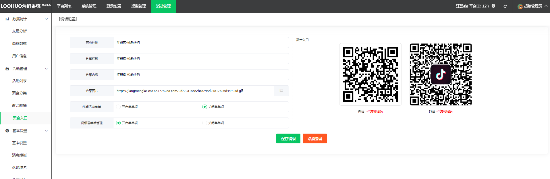The width and height of the screenshot is (550, 179).
Task: Collapse the 基本设置 sidebar group chevron
Action: click(x=46, y=131)
